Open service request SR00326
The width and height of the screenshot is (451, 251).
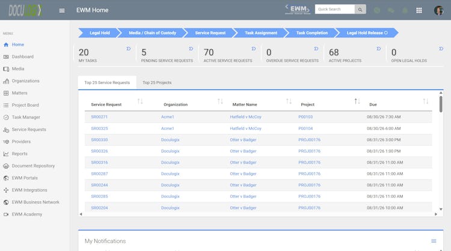(x=99, y=151)
